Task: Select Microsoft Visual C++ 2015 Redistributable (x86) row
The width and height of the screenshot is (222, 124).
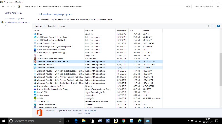Action: click(x=98, y=83)
